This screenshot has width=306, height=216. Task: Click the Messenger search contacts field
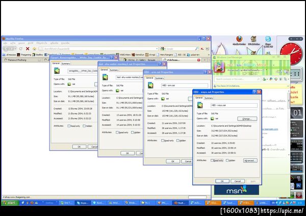[x=237, y=79]
